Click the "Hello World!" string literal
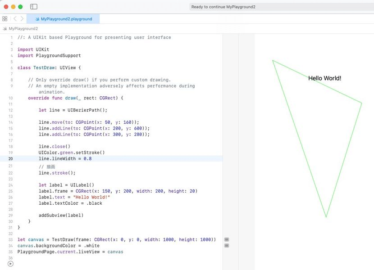The image size is (374, 270). tap(91, 197)
